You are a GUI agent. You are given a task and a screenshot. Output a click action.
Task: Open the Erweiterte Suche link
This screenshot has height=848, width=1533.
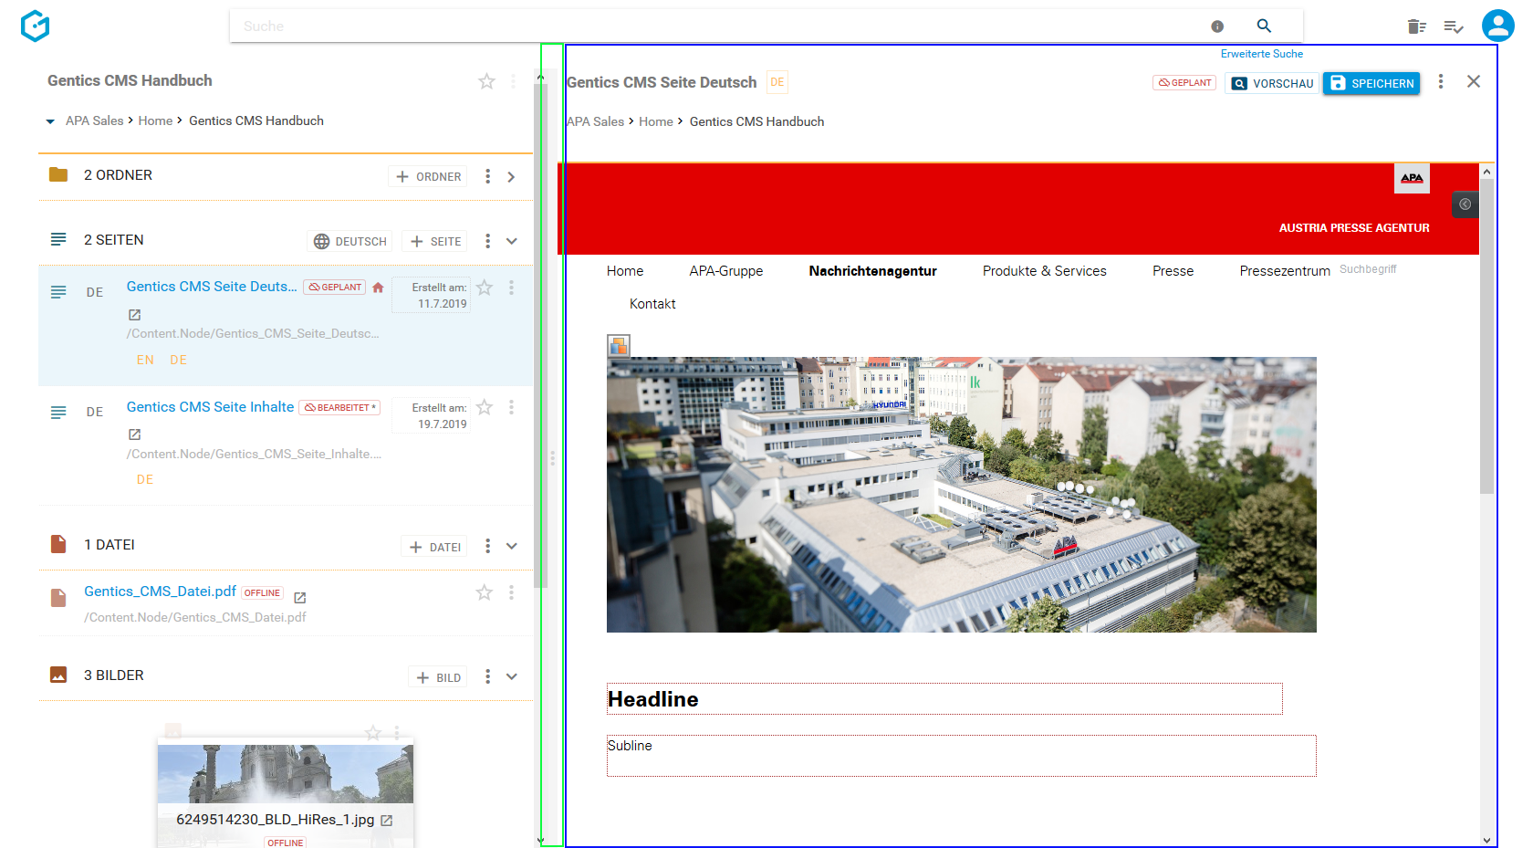tap(1262, 54)
